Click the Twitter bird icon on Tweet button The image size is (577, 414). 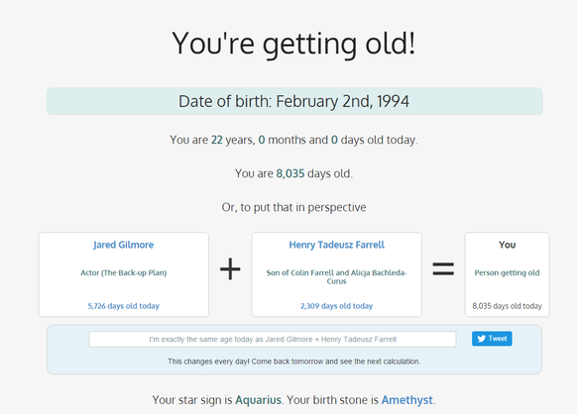[x=481, y=339]
